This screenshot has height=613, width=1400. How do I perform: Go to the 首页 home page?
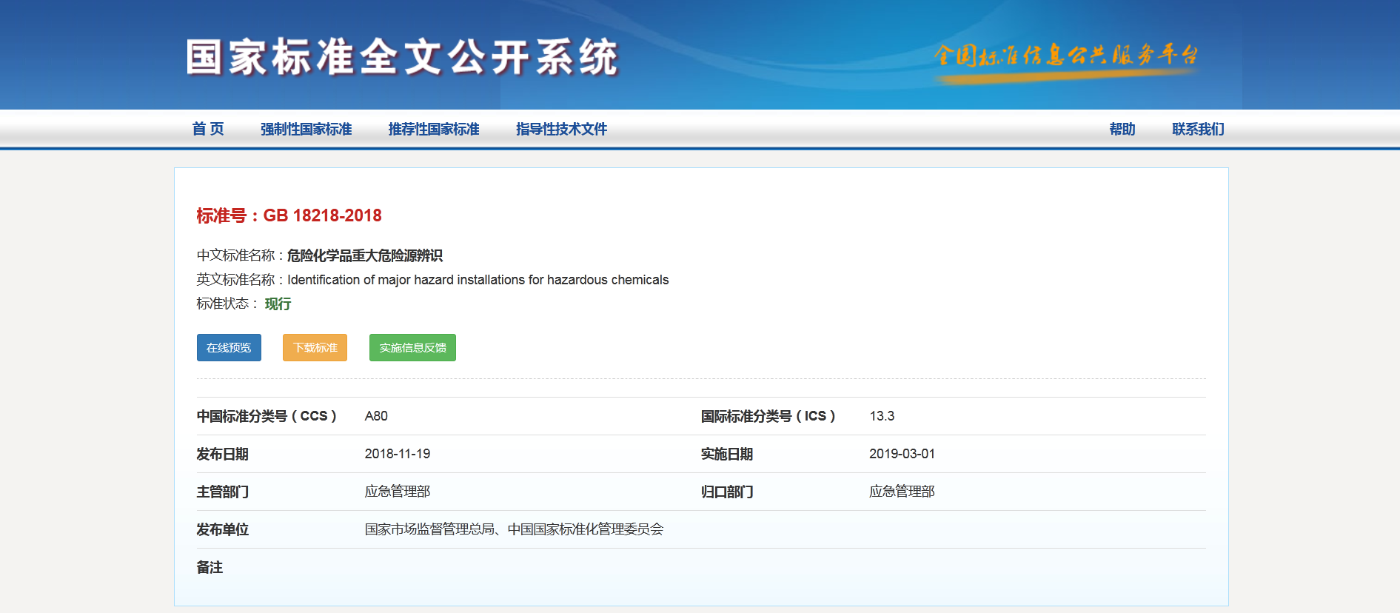tap(207, 129)
